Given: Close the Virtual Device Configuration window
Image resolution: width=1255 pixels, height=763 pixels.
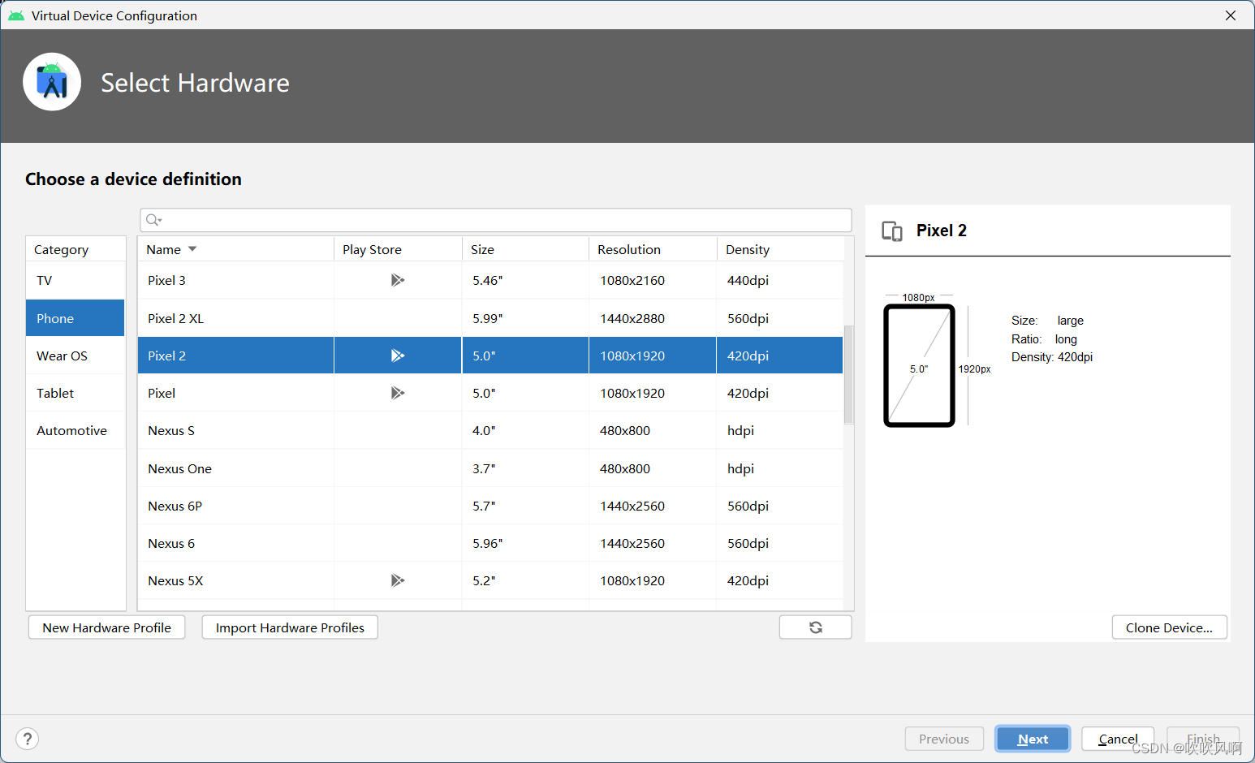Looking at the screenshot, I should (x=1231, y=15).
